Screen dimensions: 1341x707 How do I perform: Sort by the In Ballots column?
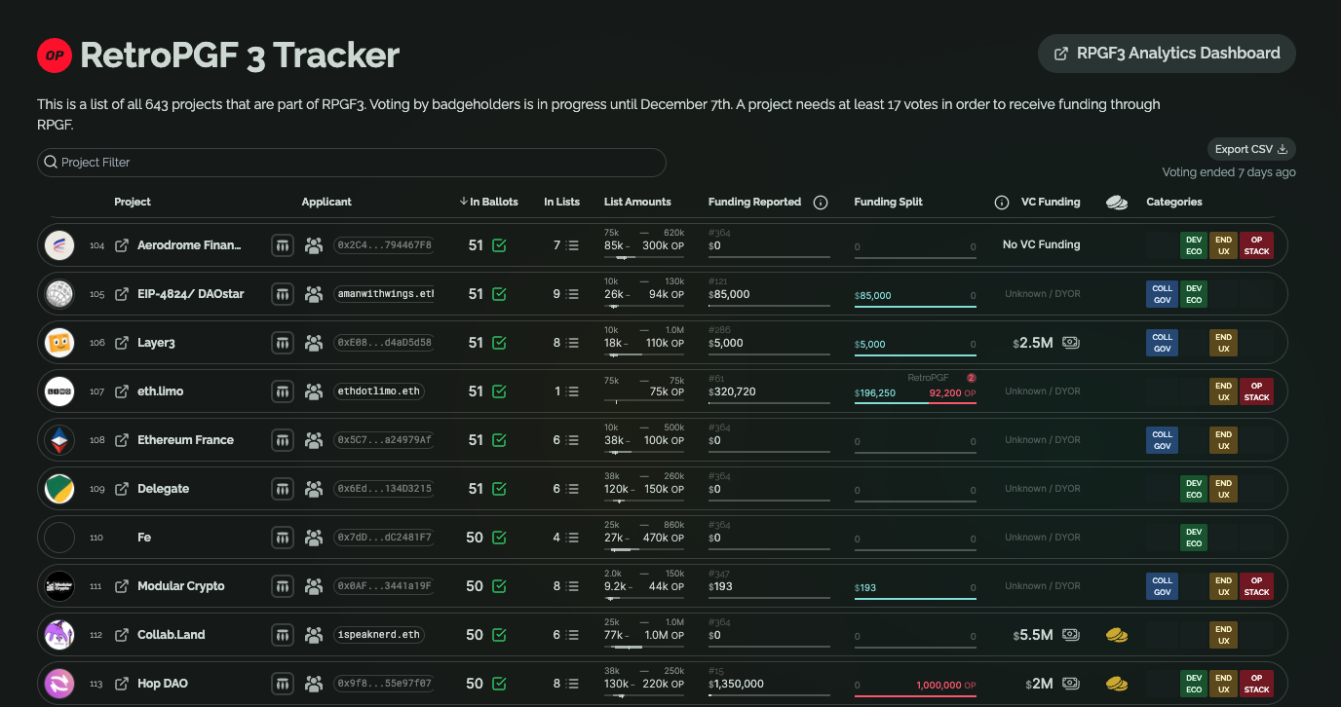pos(488,202)
